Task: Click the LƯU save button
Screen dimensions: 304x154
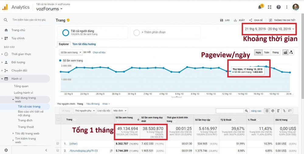Action: [225, 20]
